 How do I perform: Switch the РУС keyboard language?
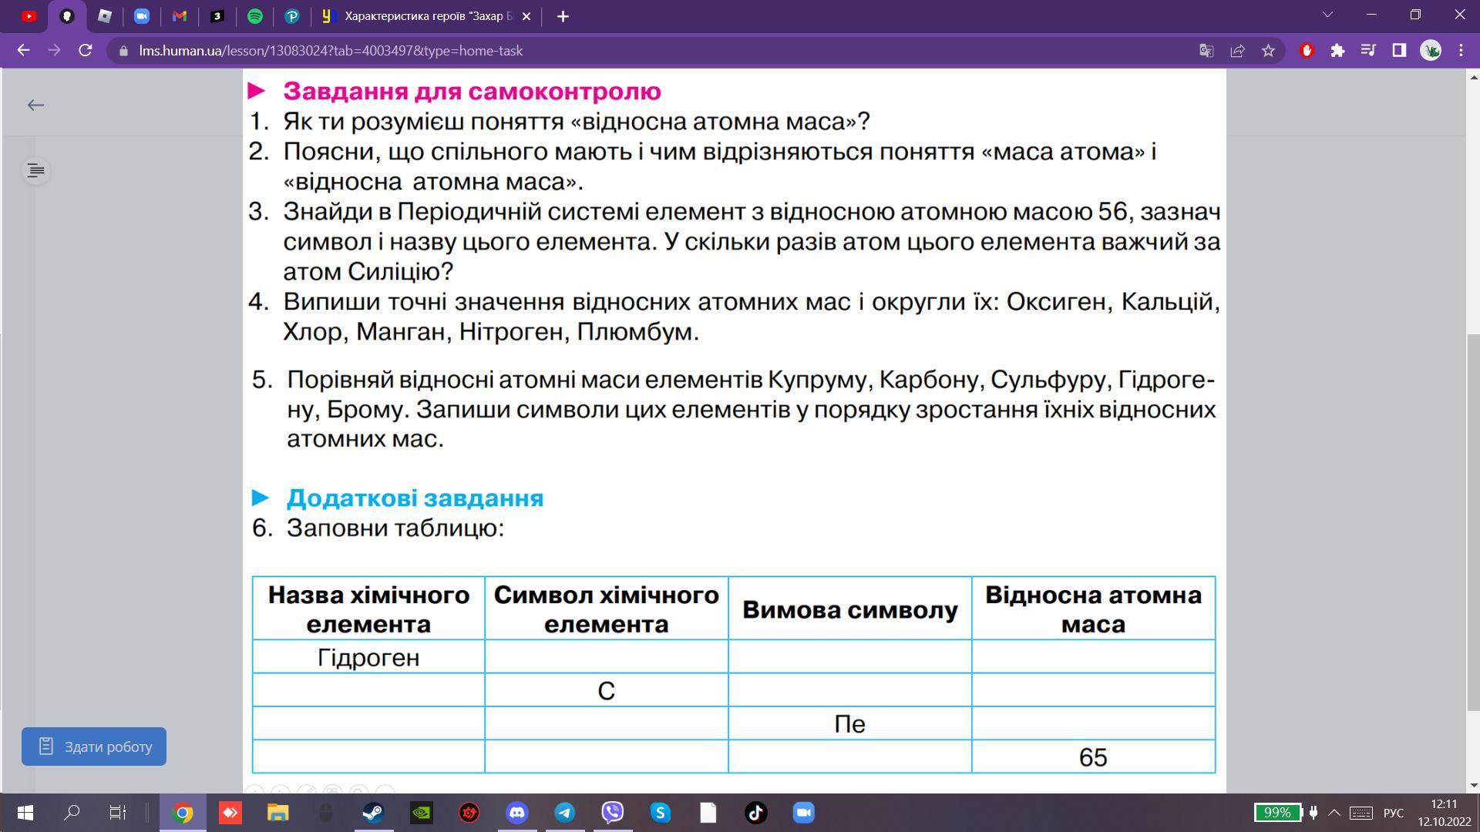click(1394, 813)
